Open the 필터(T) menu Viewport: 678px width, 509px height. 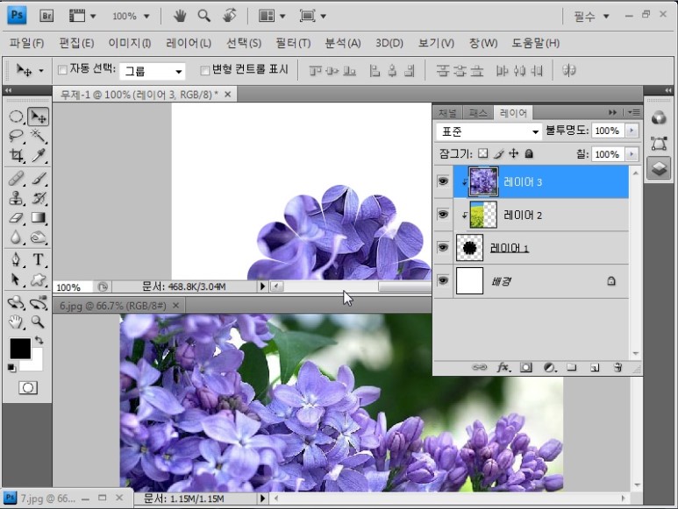pyautogui.click(x=292, y=43)
